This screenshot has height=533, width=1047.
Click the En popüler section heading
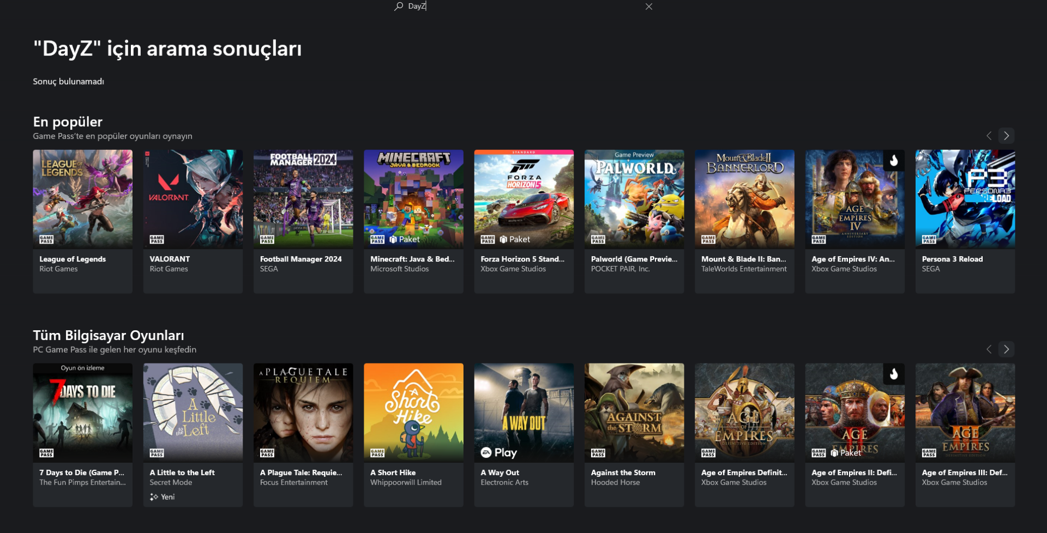click(68, 122)
